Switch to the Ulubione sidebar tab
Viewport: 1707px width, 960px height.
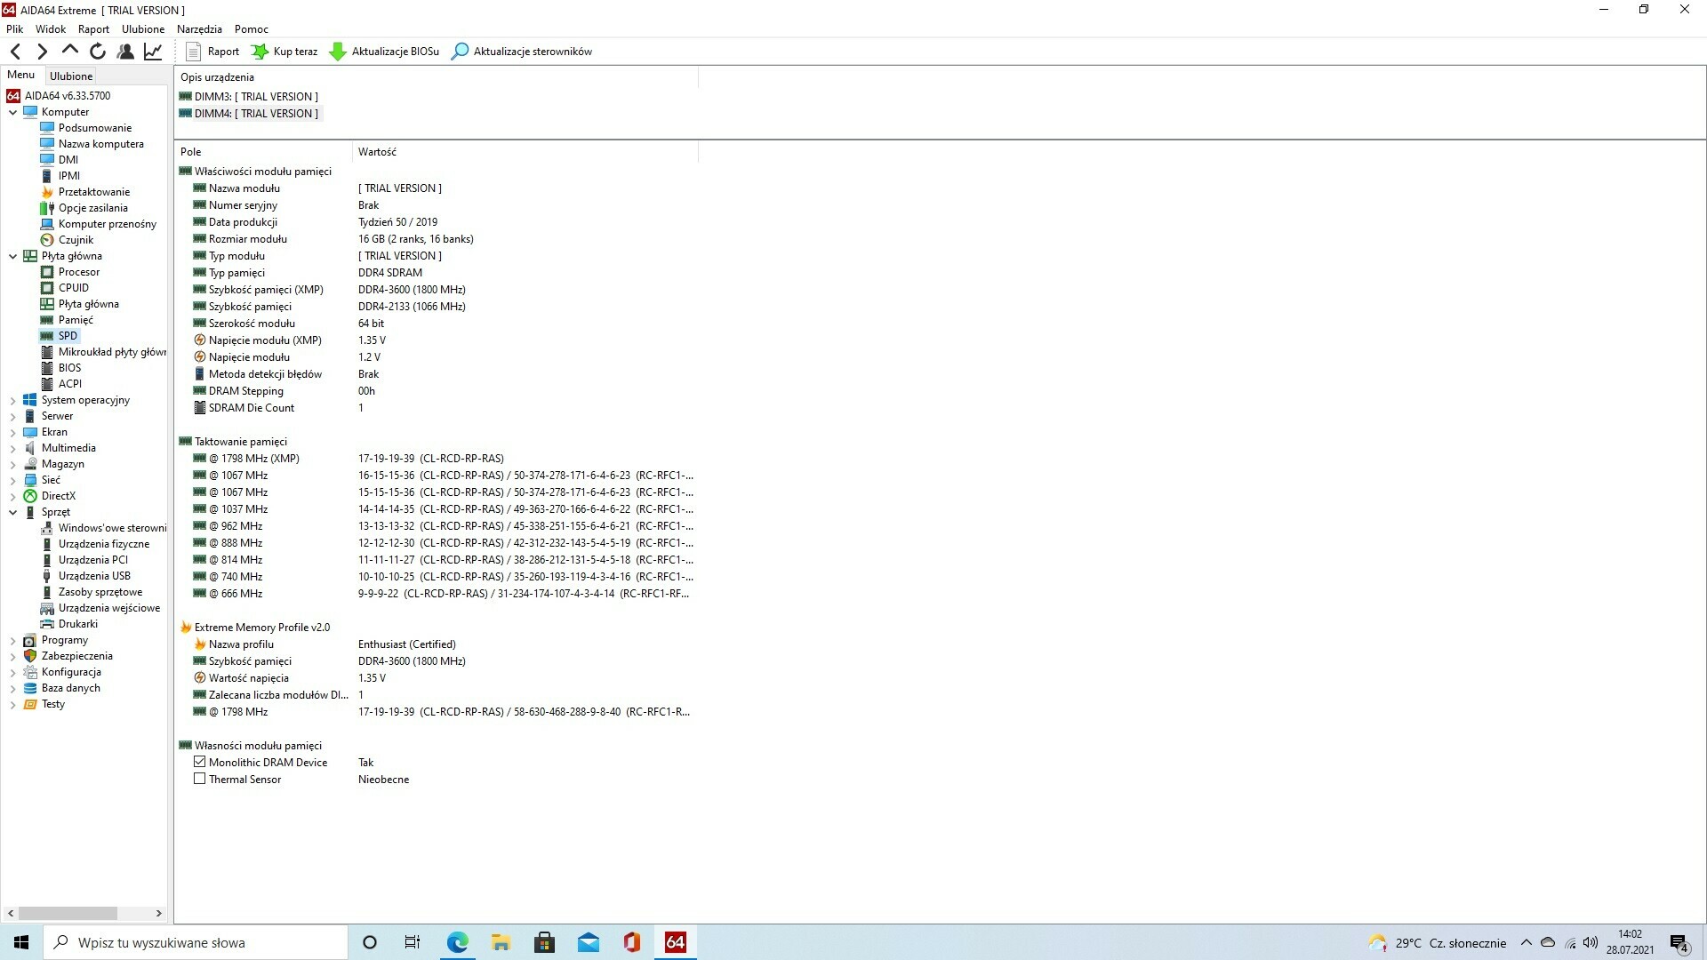[71, 76]
